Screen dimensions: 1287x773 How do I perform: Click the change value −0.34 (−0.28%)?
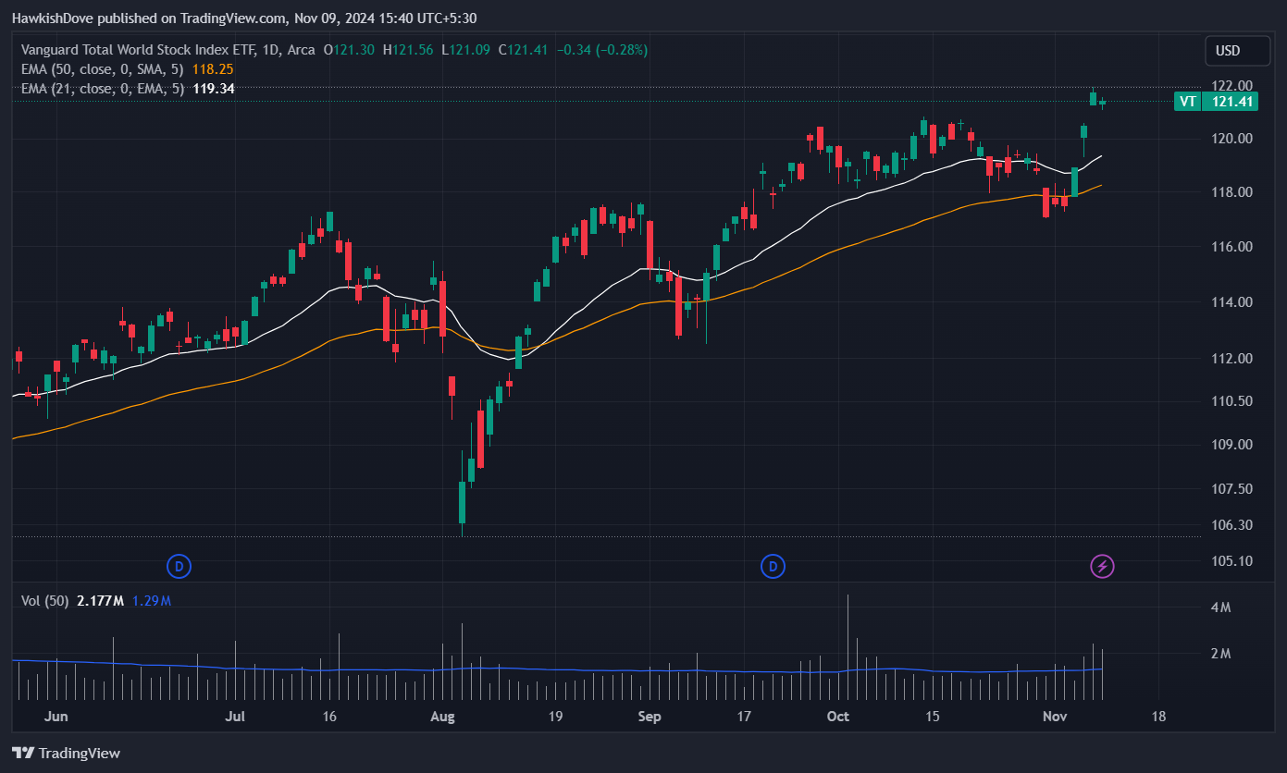[x=602, y=49]
